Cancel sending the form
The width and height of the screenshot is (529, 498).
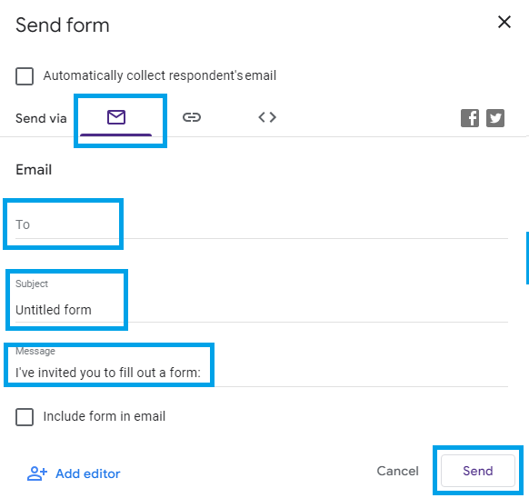(397, 471)
